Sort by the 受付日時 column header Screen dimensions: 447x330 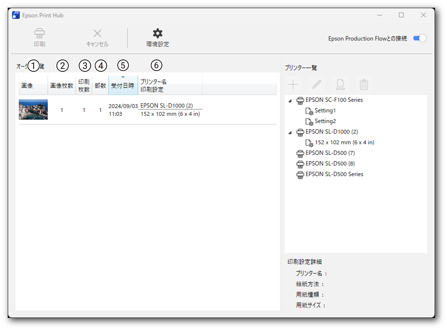122,86
